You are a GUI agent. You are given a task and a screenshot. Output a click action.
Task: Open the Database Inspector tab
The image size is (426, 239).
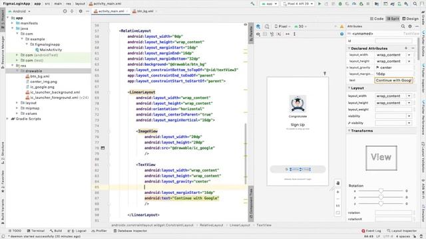pyautogui.click(x=130, y=230)
